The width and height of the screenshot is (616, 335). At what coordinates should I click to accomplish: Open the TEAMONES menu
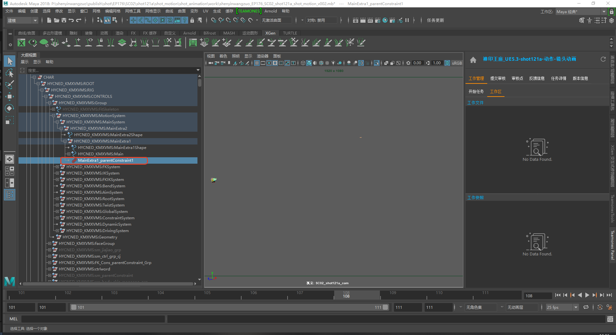[249, 11]
